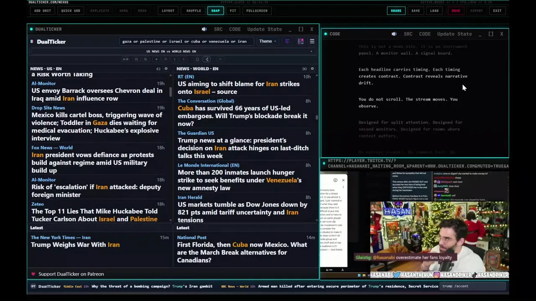The width and height of the screenshot is (536, 301).
Task: Click the SHARE button
Action: point(396,10)
